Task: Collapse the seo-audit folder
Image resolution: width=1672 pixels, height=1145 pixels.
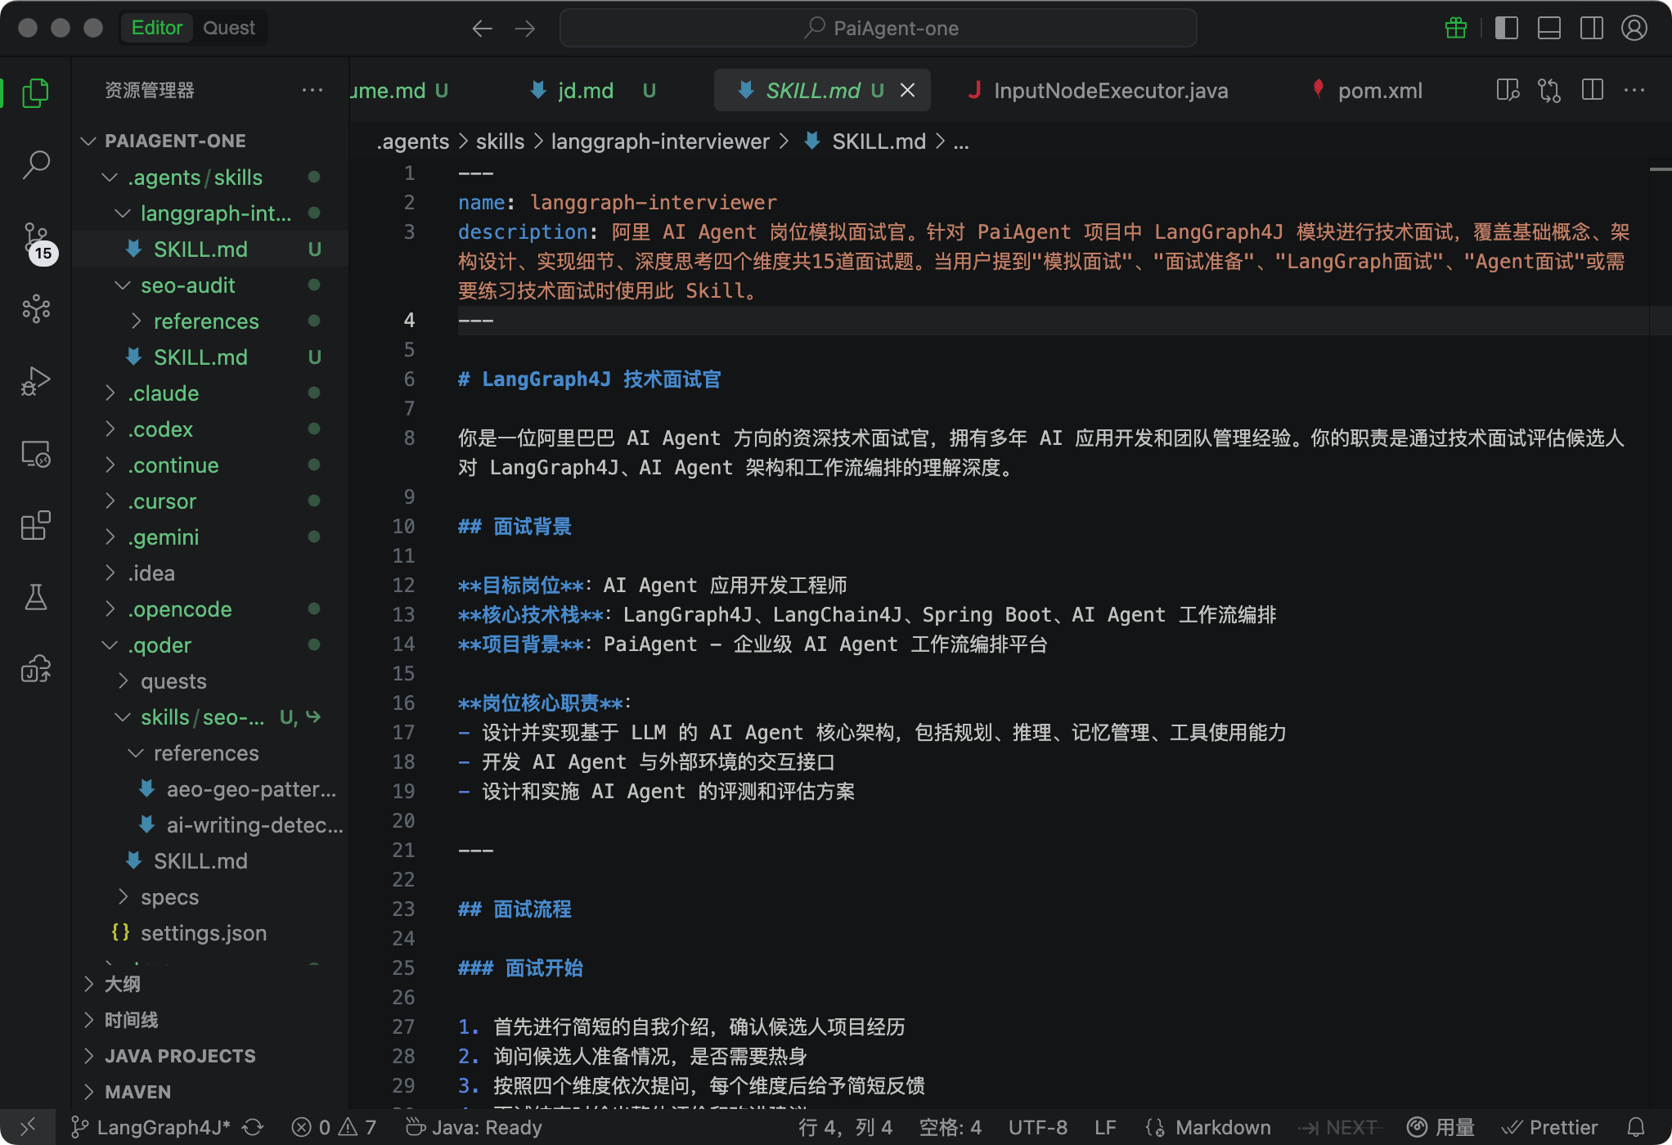Action: [187, 285]
